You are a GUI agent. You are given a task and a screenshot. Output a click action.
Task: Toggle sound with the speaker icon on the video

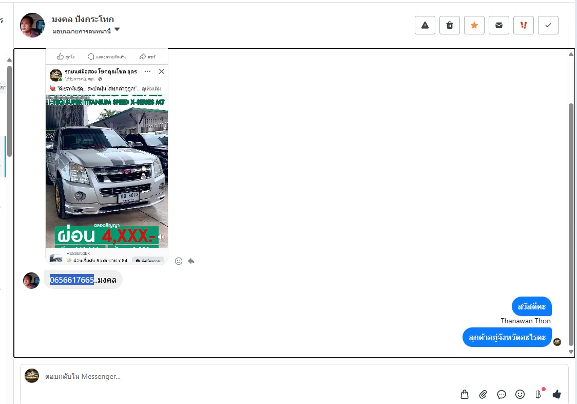161,236
